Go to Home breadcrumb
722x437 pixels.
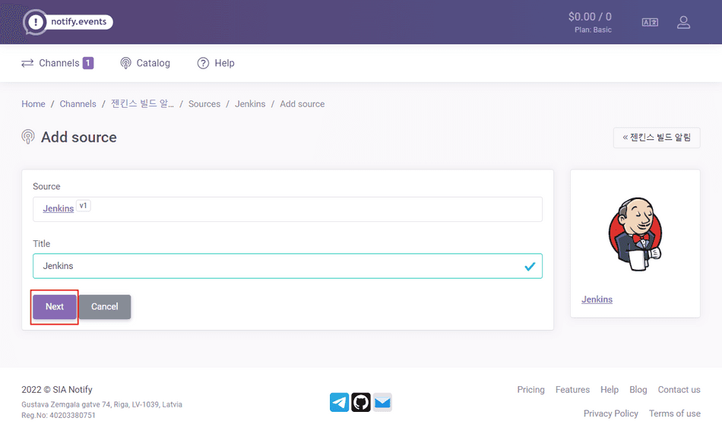tap(33, 104)
